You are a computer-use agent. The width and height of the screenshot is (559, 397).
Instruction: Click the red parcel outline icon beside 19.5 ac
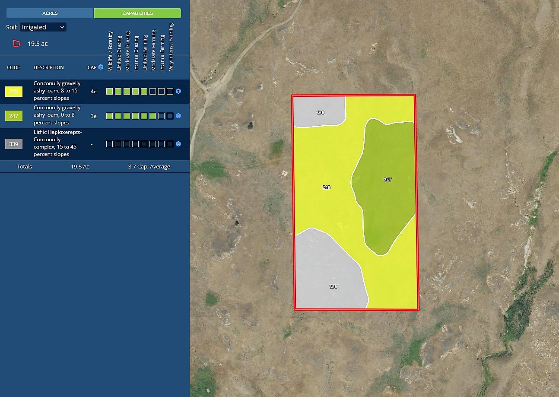pyautogui.click(x=17, y=43)
